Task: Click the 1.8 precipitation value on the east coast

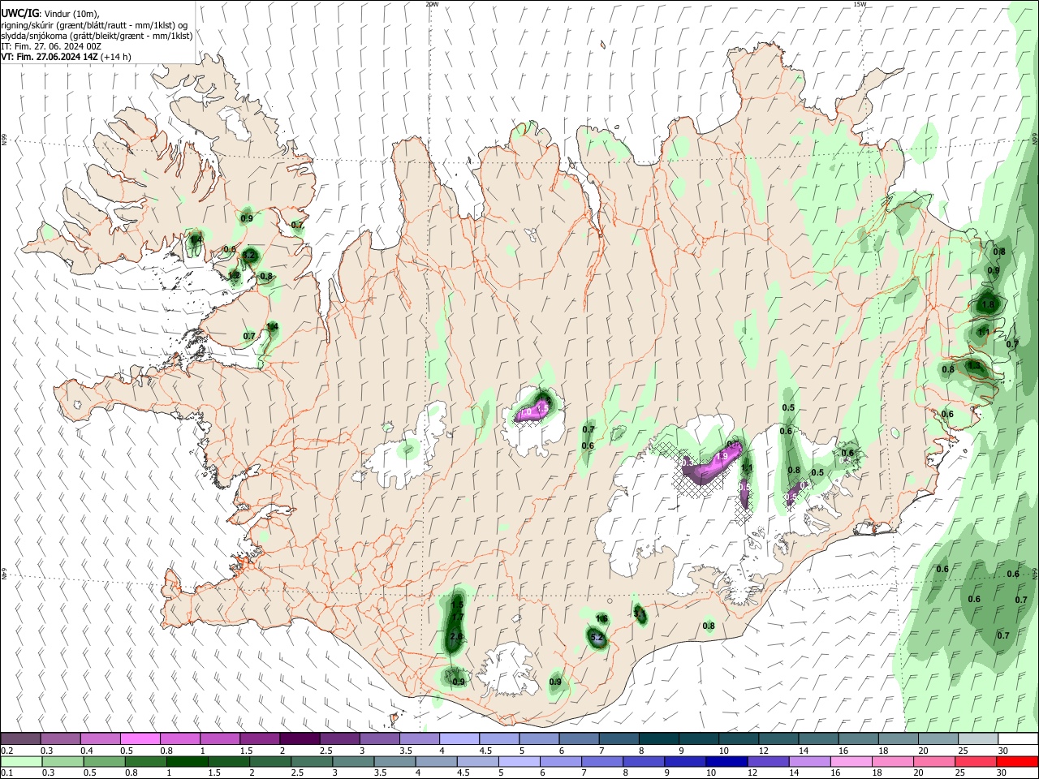Action: [988, 306]
